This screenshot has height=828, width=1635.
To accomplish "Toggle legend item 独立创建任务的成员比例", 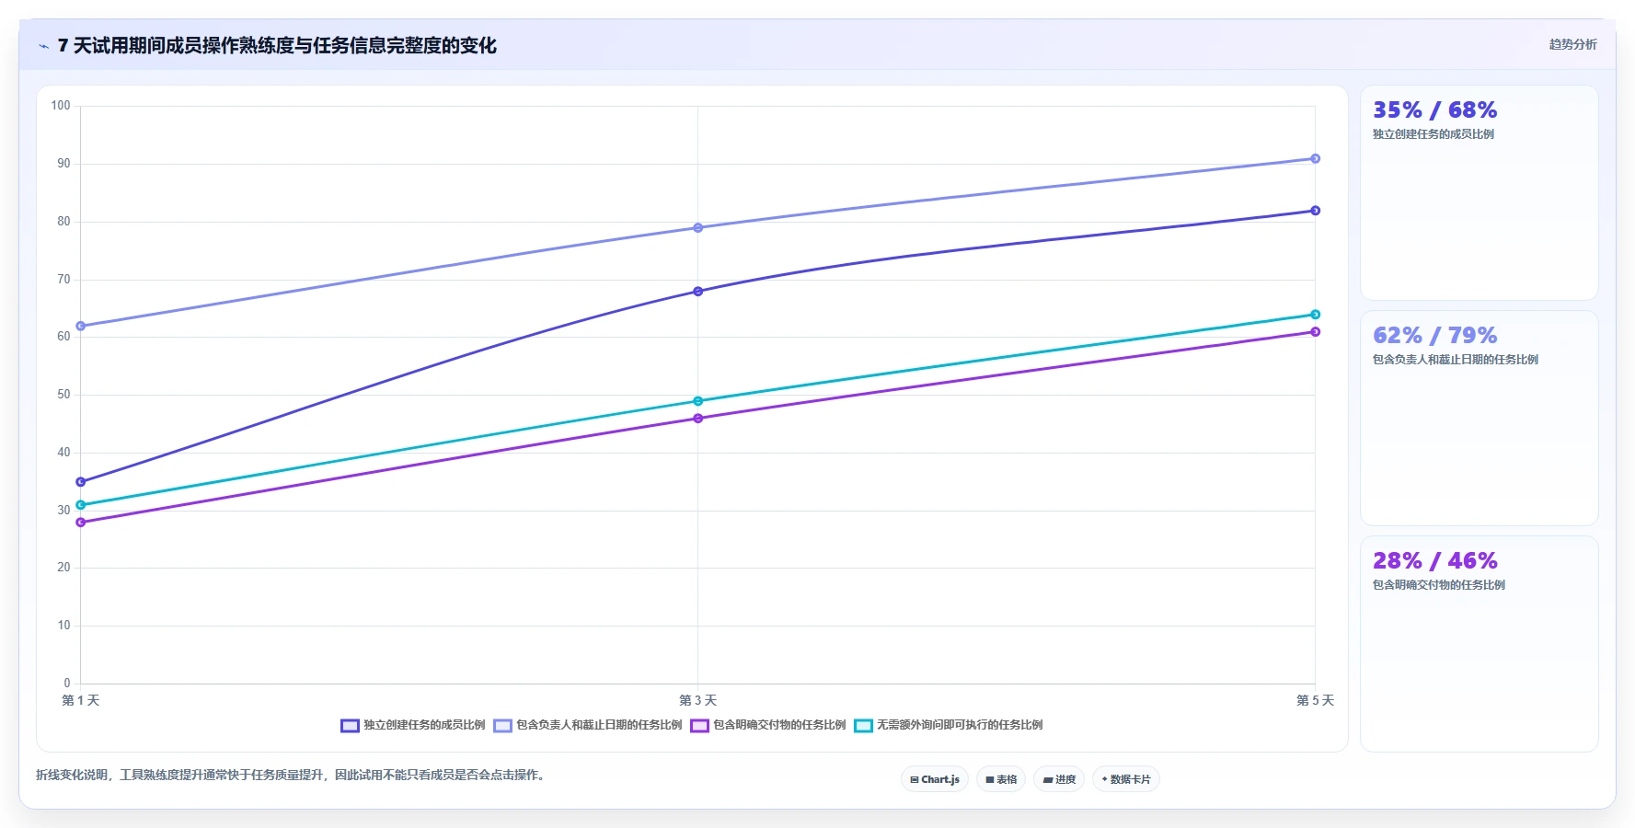I will 413,725.
